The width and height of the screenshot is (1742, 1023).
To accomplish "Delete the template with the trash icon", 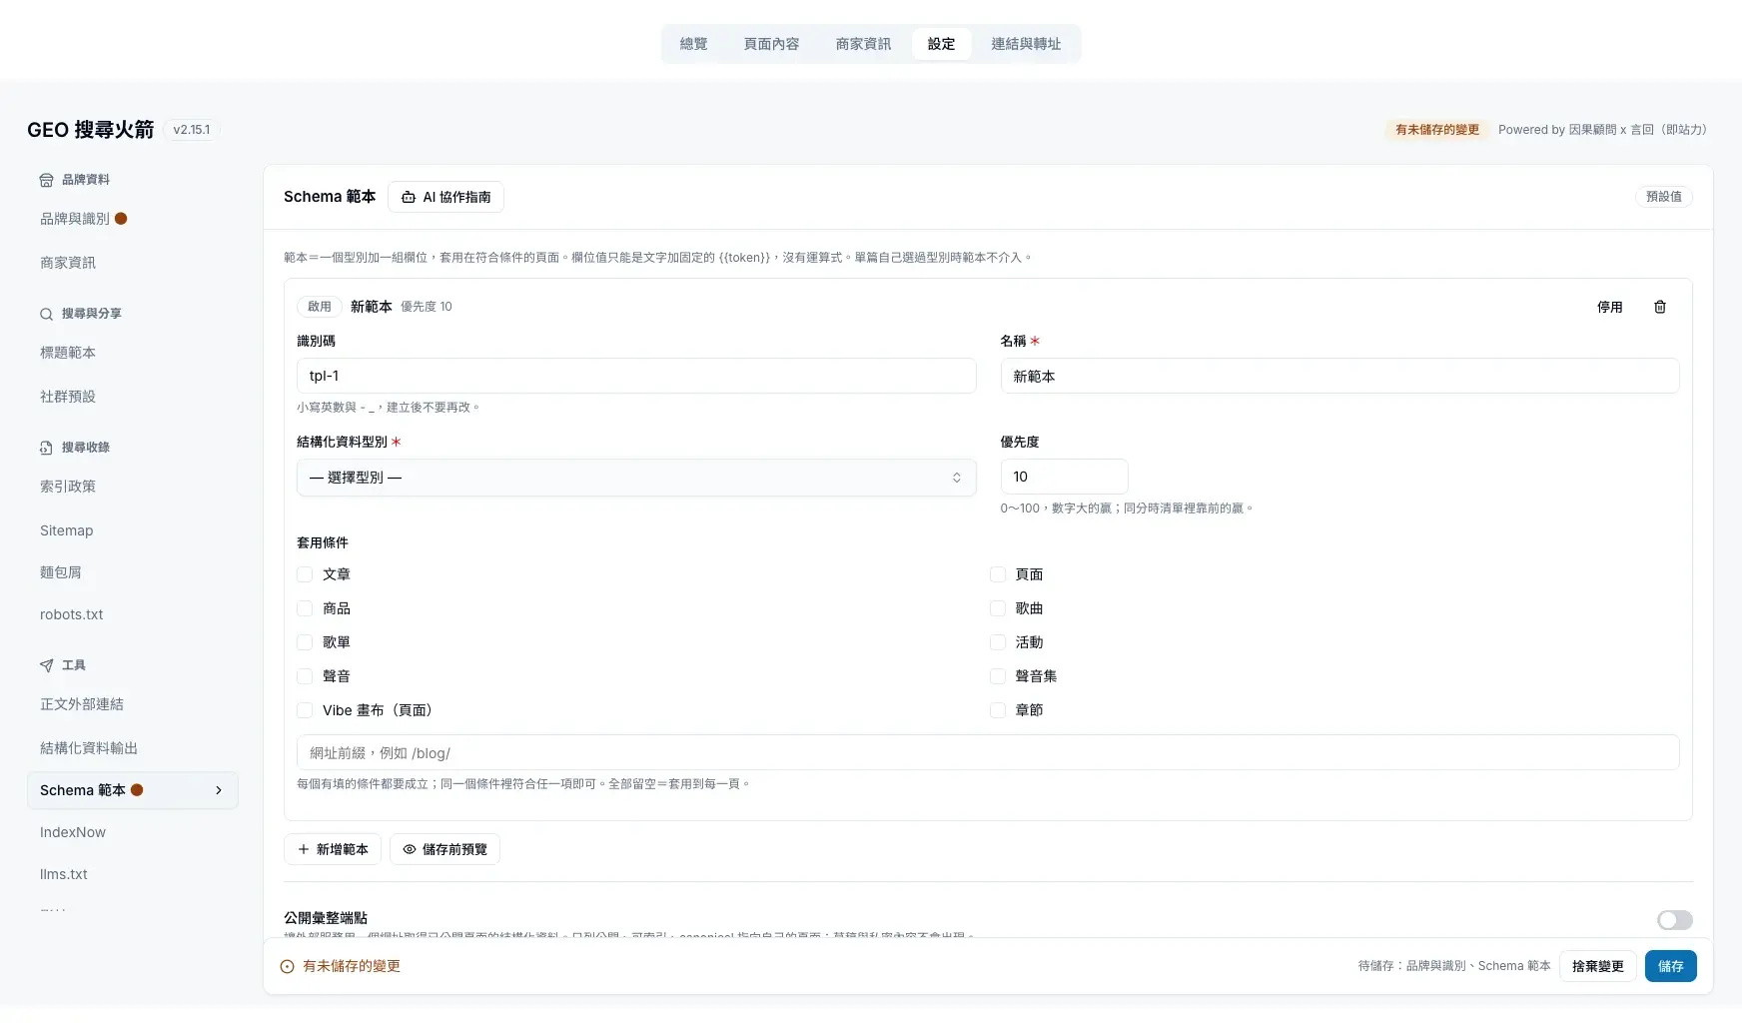I will click(1660, 307).
